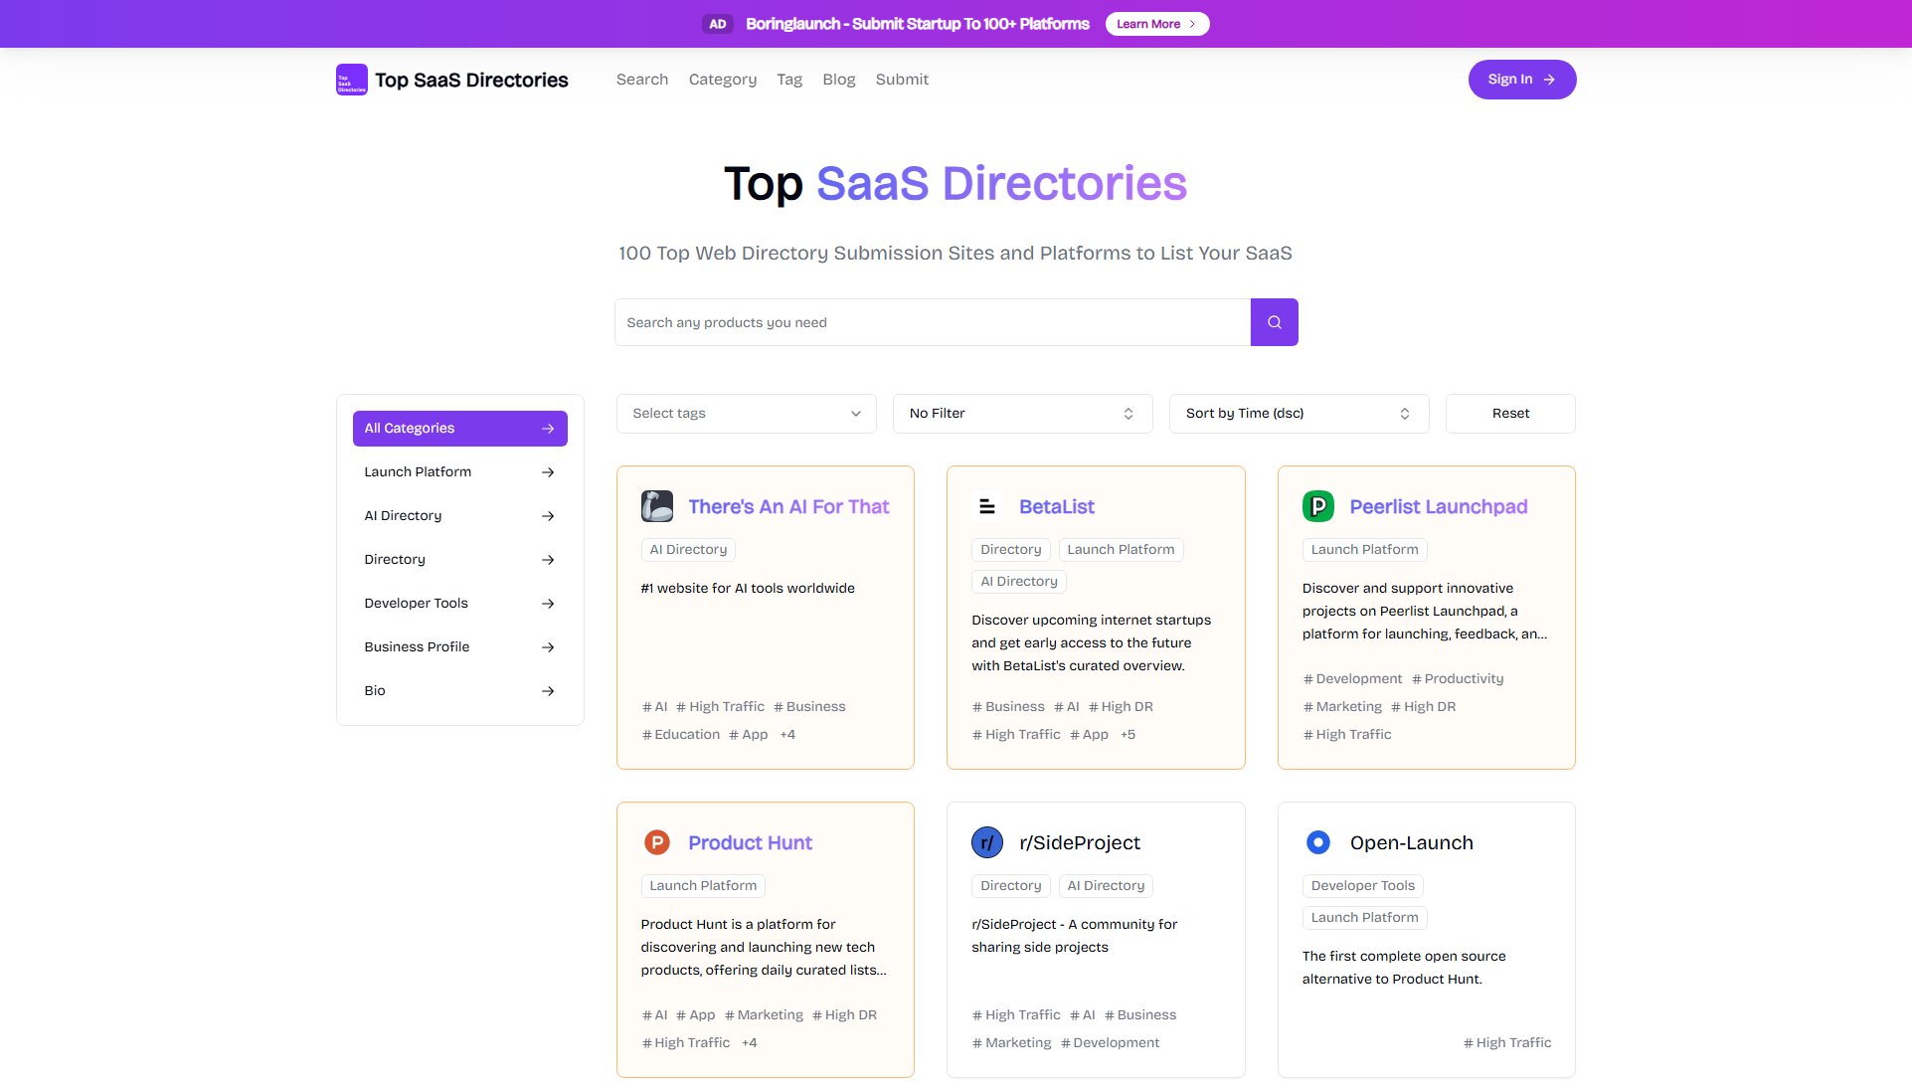Open the Open-Launch title link
Screen dimensions: 1912x1086
pyautogui.click(x=1412, y=842)
